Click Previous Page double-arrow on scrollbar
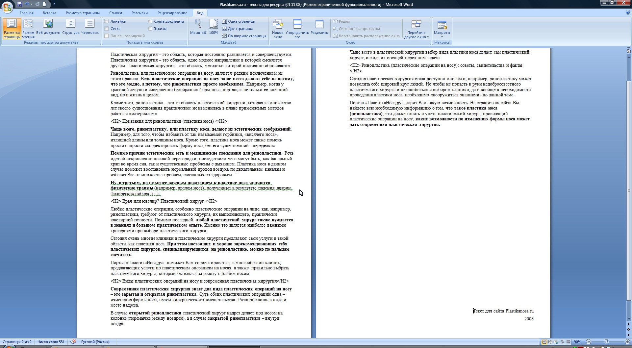 click(x=628, y=324)
